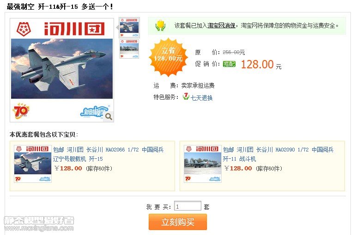Focus the 我要买 quantity input field
The height and width of the screenshot is (235, 356).
coord(187,206)
